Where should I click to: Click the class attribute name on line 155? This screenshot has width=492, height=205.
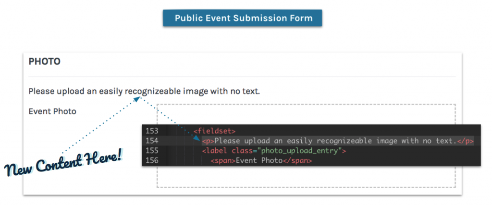(x=242, y=151)
